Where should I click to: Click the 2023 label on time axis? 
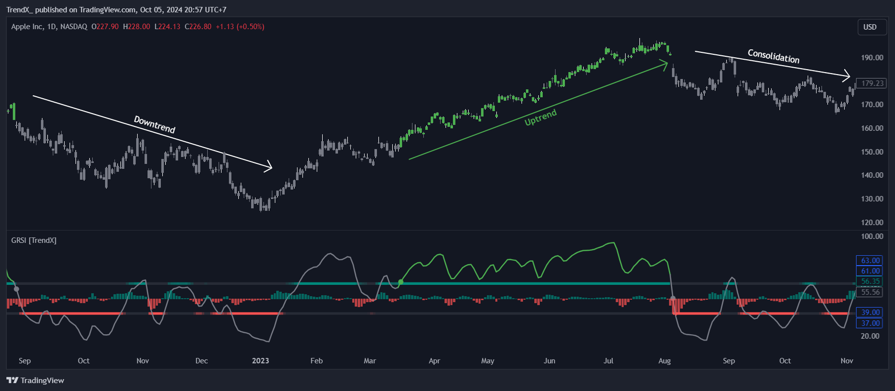261,360
